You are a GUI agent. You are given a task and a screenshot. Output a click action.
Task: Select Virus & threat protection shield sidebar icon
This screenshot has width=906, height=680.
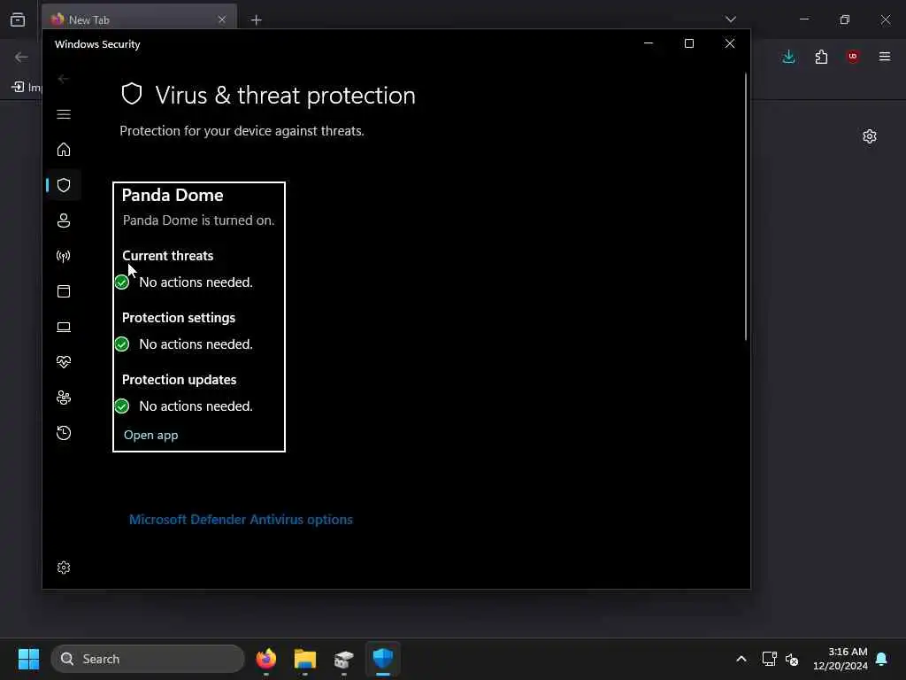click(64, 185)
